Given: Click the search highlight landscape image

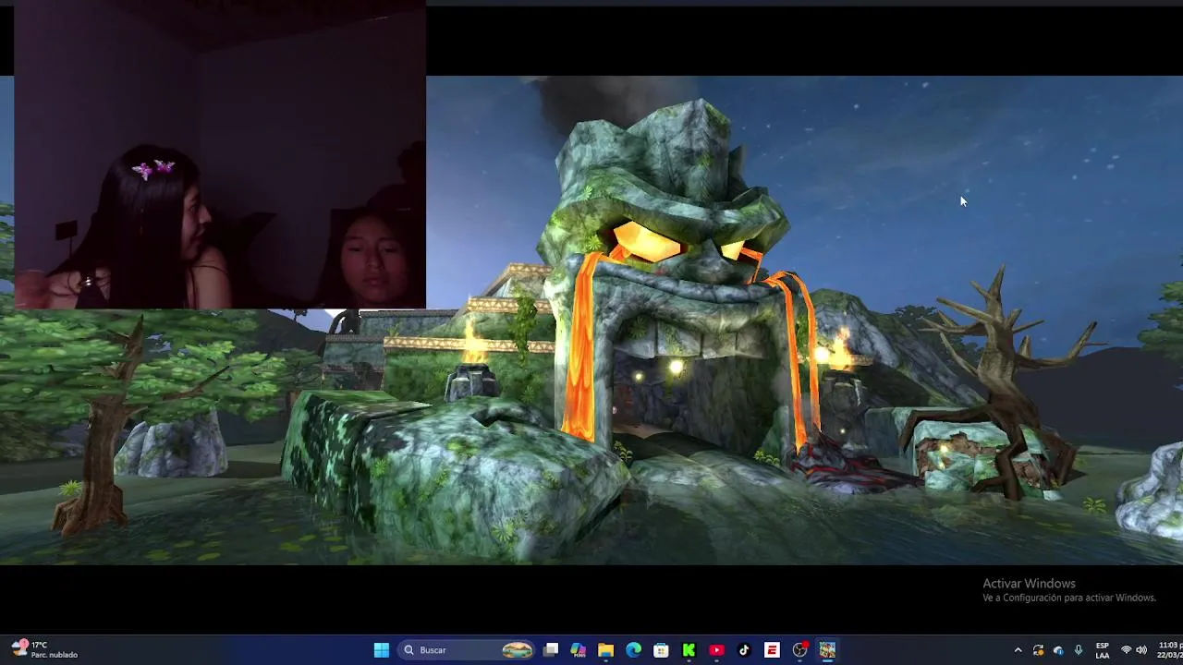Looking at the screenshot, I should click(518, 650).
